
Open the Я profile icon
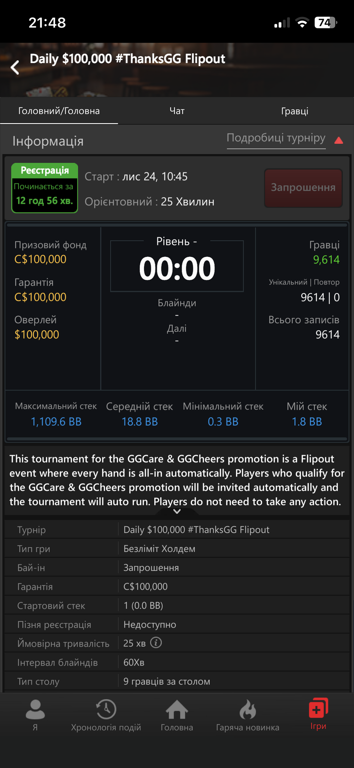(x=35, y=710)
